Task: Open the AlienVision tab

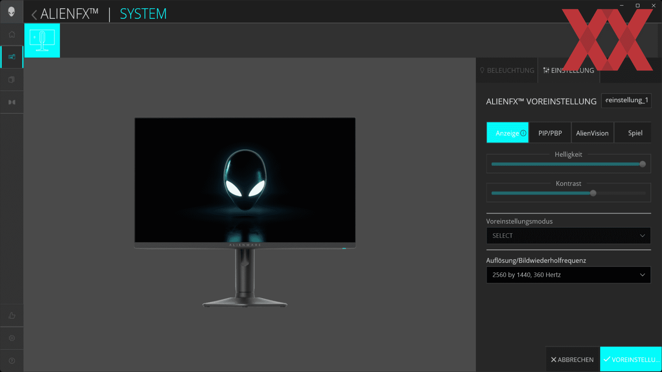Action: pyautogui.click(x=592, y=133)
